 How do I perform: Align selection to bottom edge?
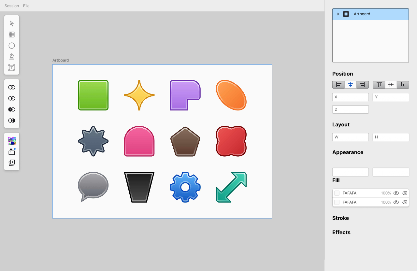pos(403,85)
